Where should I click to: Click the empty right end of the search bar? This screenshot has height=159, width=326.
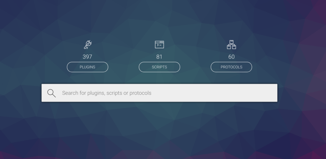pyautogui.click(x=250, y=93)
